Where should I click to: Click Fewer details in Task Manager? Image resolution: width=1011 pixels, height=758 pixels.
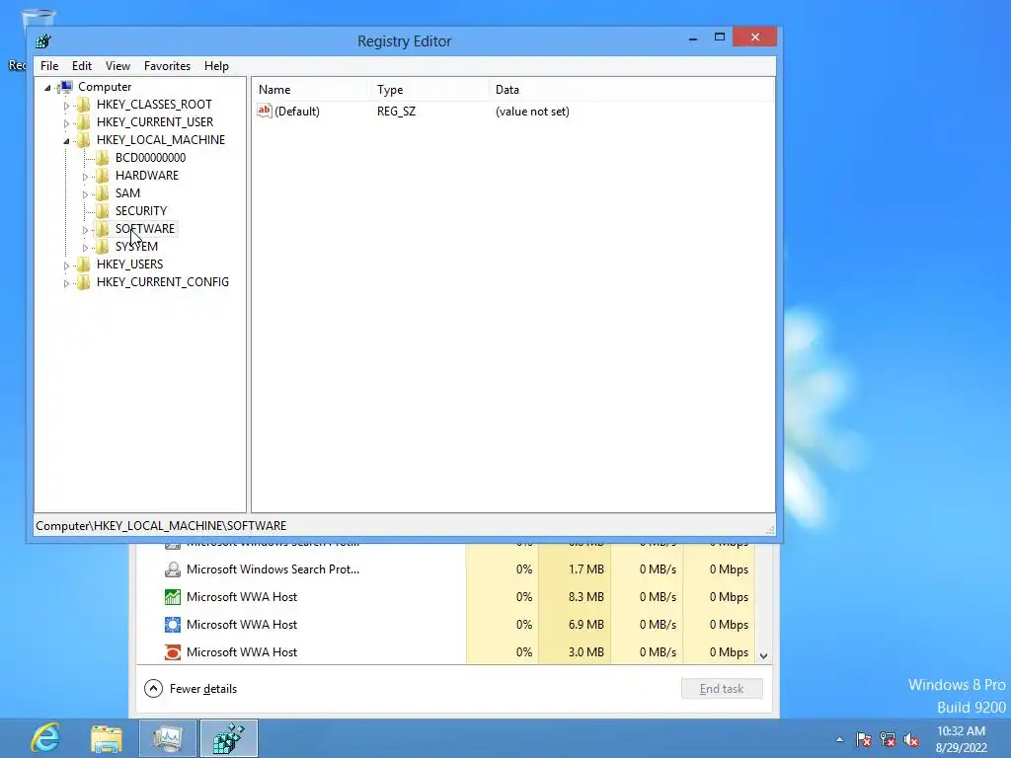191,688
